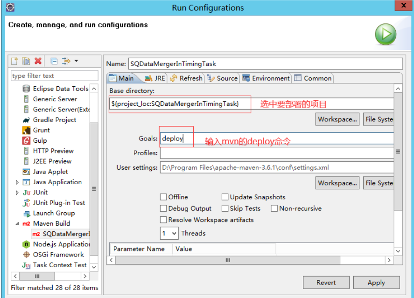Click the Collapse All toolbar icon
The width and height of the screenshot is (414, 298).
(54, 61)
